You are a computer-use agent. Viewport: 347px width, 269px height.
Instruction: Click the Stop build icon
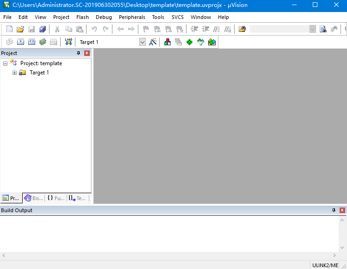tap(54, 42)
